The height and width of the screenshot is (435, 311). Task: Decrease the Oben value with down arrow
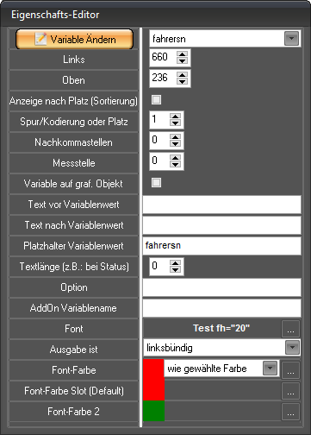tap(182, 81)
